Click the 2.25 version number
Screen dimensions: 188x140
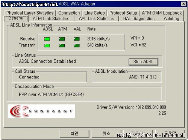coord(162,113)
